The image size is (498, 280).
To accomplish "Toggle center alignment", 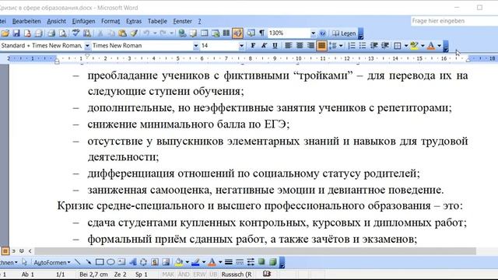I will click(300, 46).
